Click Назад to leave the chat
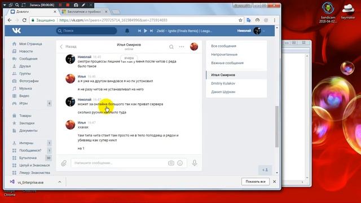This screenshot has width=361, height=203. 68,46
